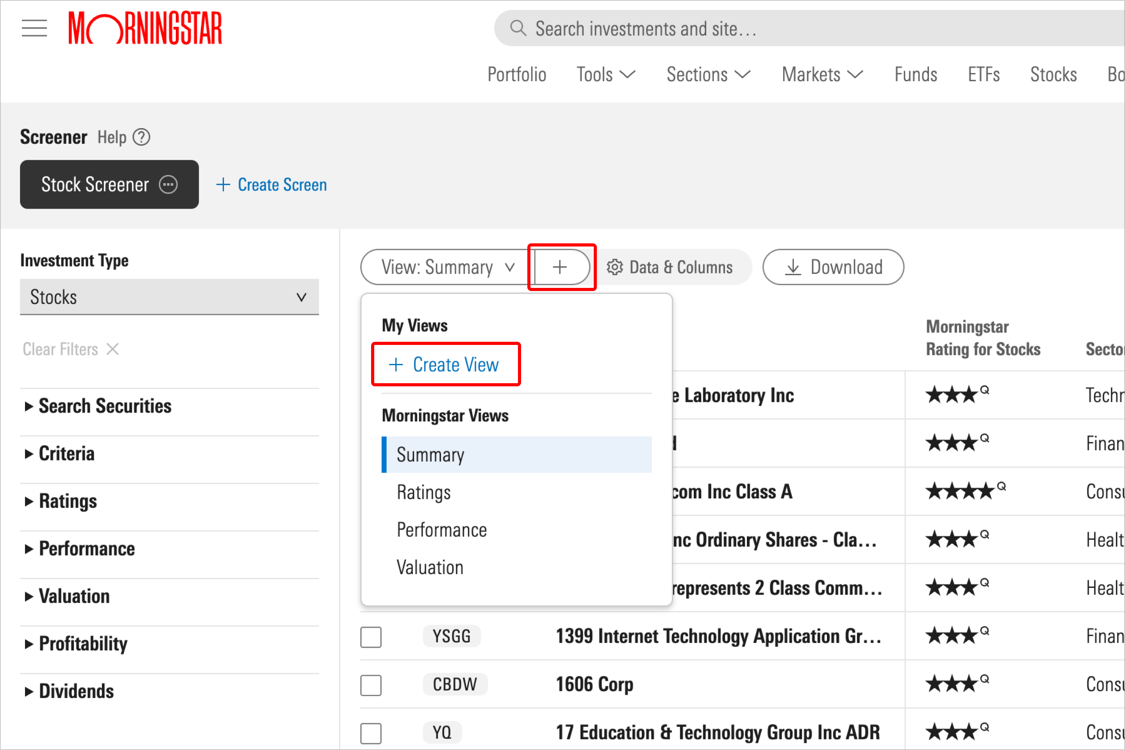Click Morningstar Rating for Stocks column header
Image resolution: width=1125 pixels, height=750 pixels.
click(x=983, y=337)
